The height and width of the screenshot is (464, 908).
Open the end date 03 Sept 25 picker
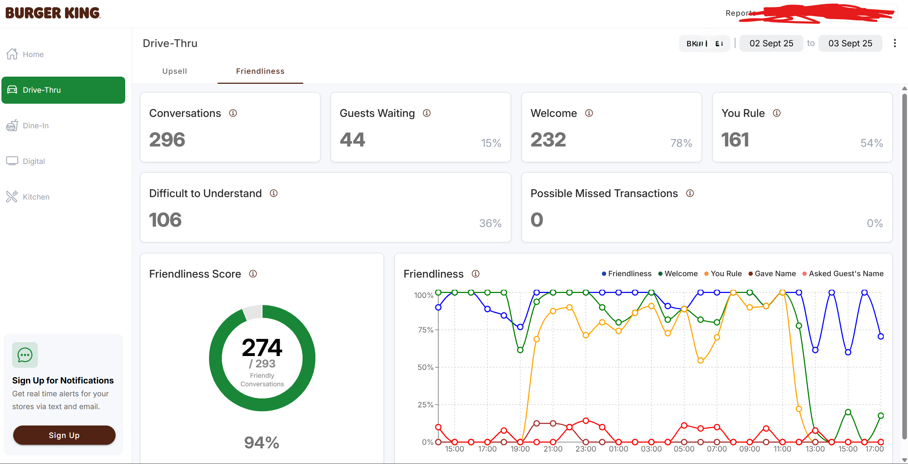(x=850, y=43)
